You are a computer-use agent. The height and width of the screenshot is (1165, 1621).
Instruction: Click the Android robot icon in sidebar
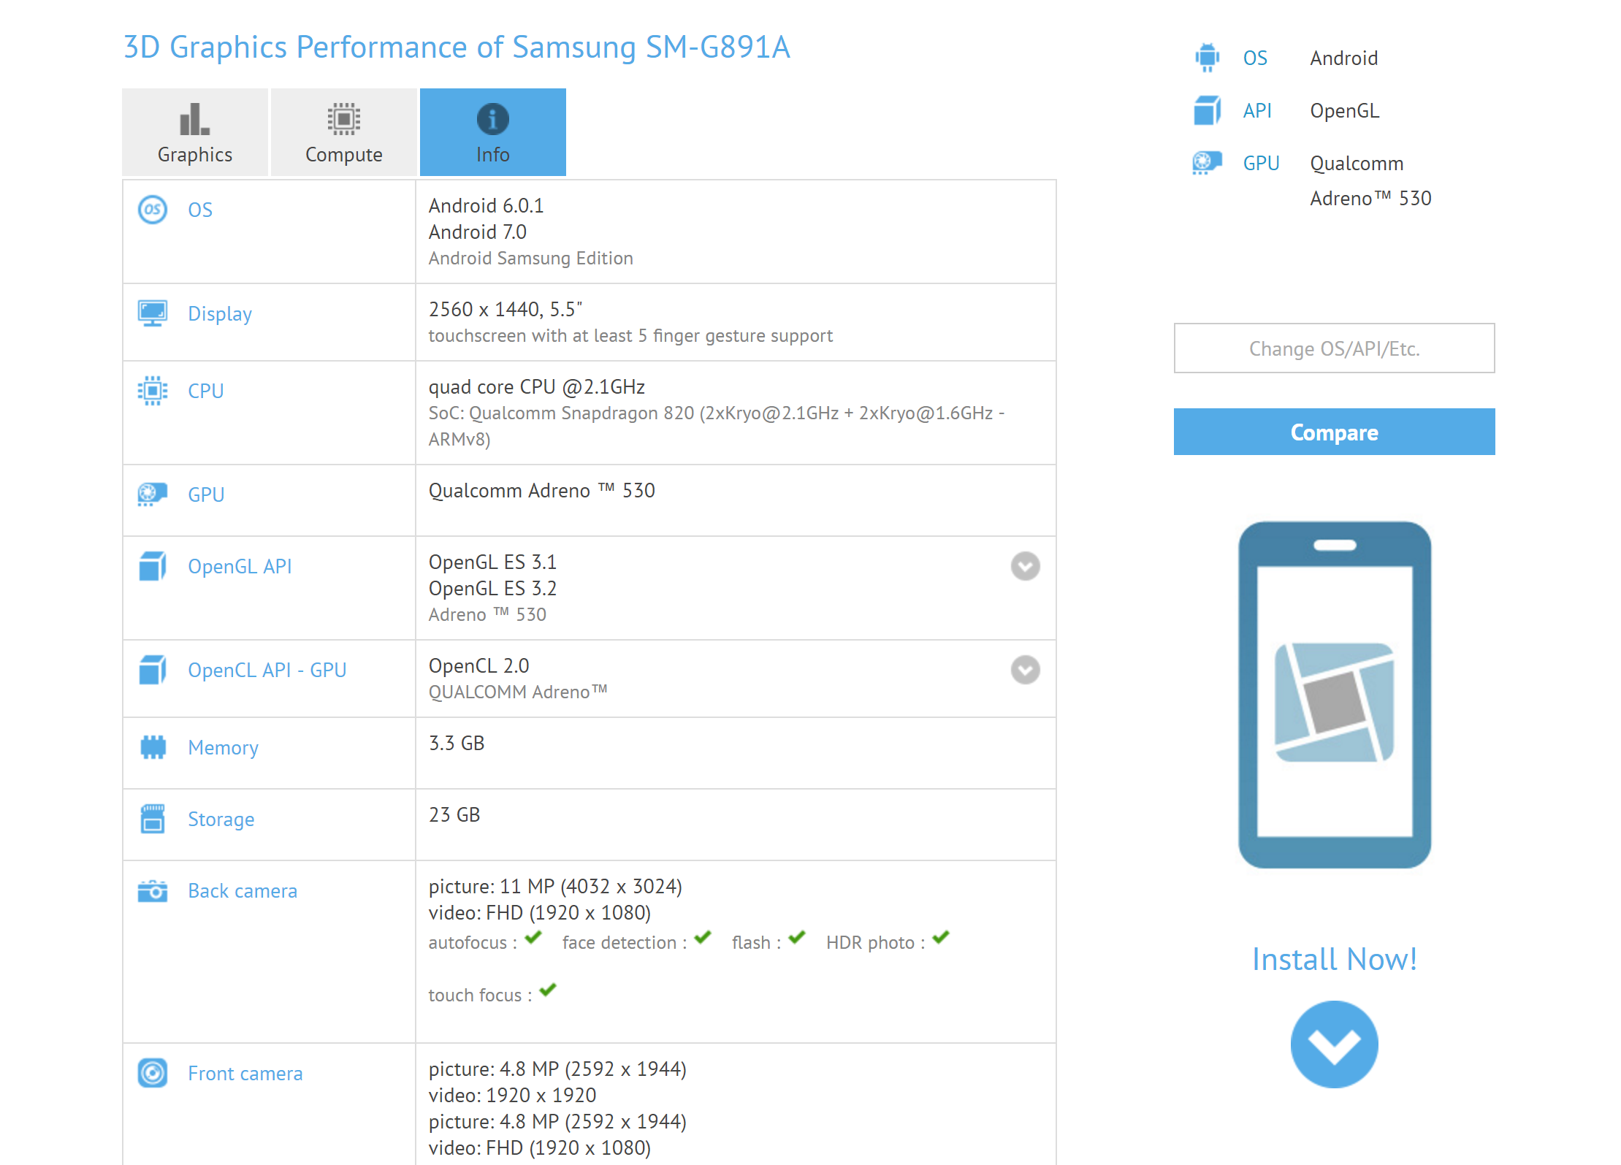[1207, 58]
